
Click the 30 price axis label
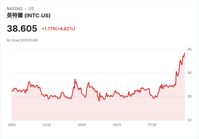pos(189,73)
